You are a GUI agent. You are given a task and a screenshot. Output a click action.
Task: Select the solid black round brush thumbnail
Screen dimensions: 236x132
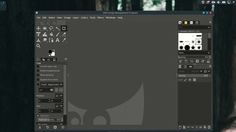tap(187, 48)
